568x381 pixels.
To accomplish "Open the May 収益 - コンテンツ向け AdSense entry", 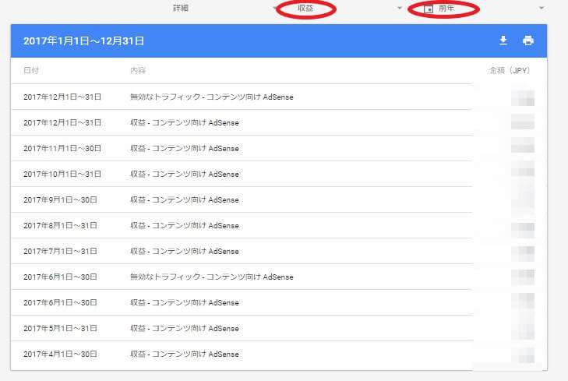I will click(185, 328).
